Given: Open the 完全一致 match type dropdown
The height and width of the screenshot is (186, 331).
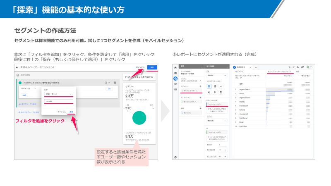Looking at the screenshot, I should pyautogui.click(x=58, y=94).
